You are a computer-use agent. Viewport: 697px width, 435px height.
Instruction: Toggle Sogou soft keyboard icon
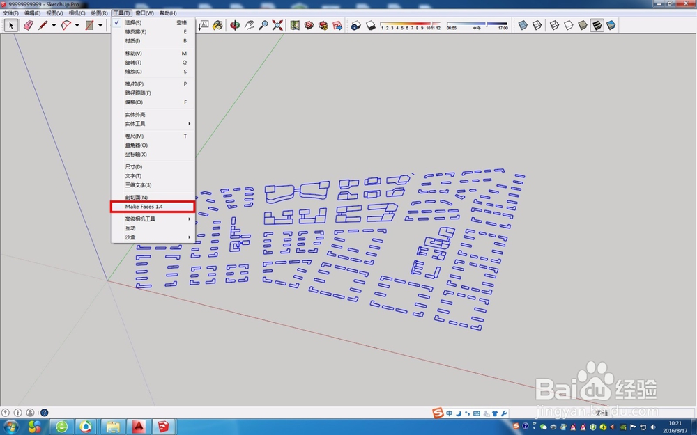477,413
